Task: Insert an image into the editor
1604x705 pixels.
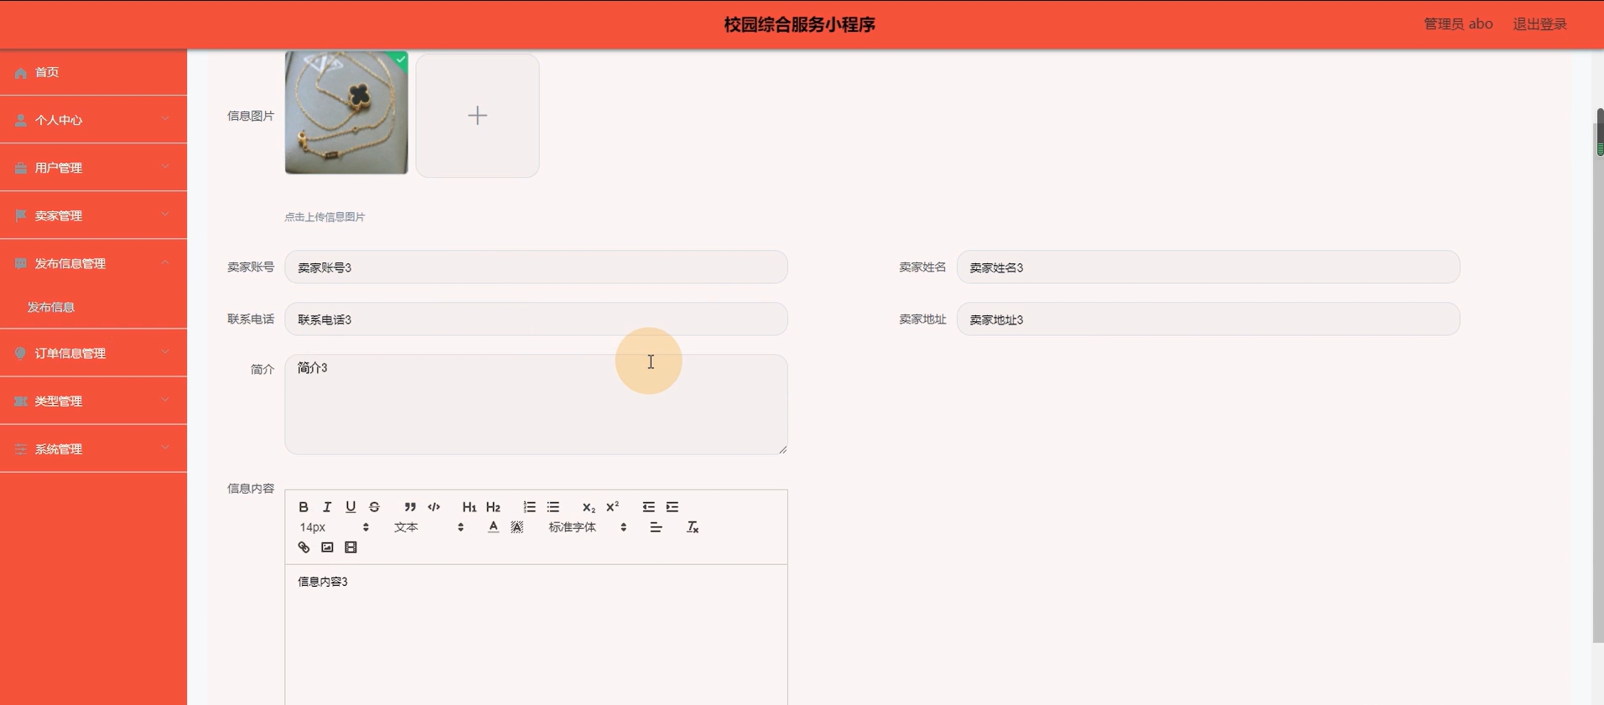Action: click(327, 547)
